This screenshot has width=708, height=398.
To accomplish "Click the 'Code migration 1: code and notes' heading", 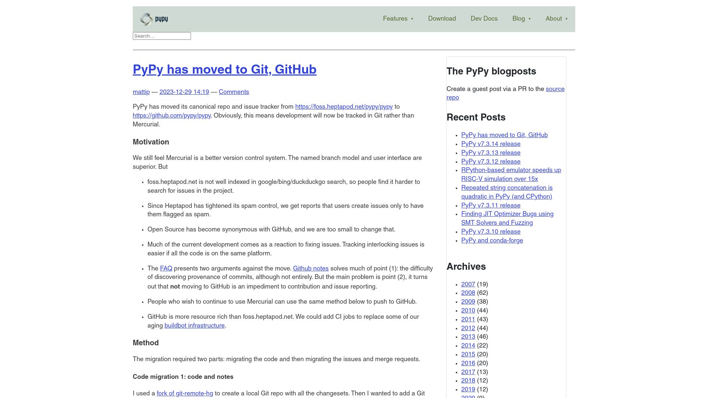I will (x=183, y=377).
